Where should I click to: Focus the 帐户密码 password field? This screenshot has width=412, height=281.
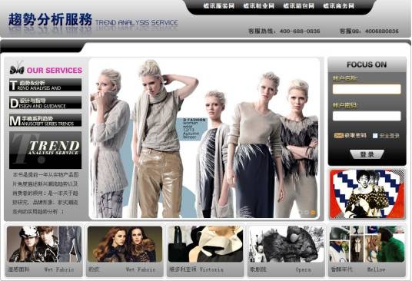367,116
